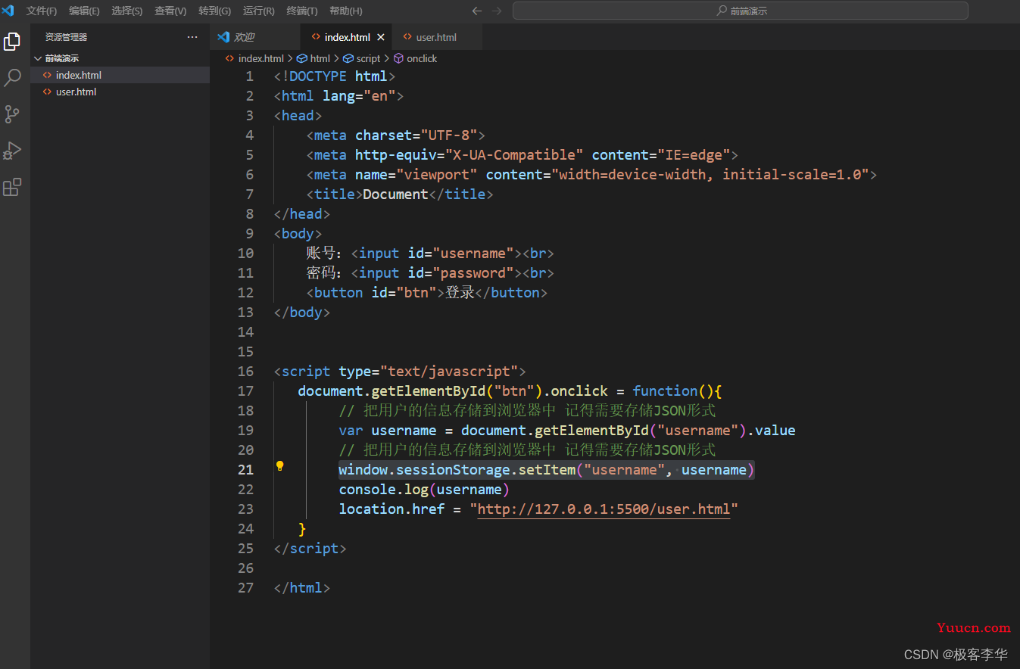Open the 选择(S) menu

pyautogui.click(x=126, y=11)
